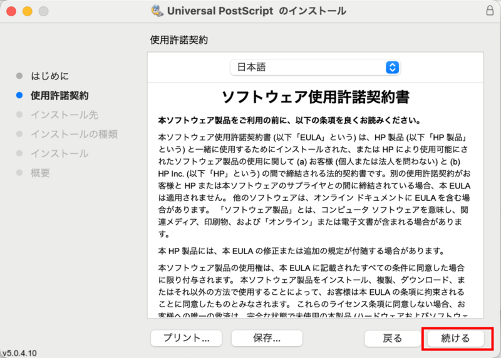The width and height of the screenshot is (501, 358).
Task: Click the インストール先 step in sidebar
Action: (64, 115)
